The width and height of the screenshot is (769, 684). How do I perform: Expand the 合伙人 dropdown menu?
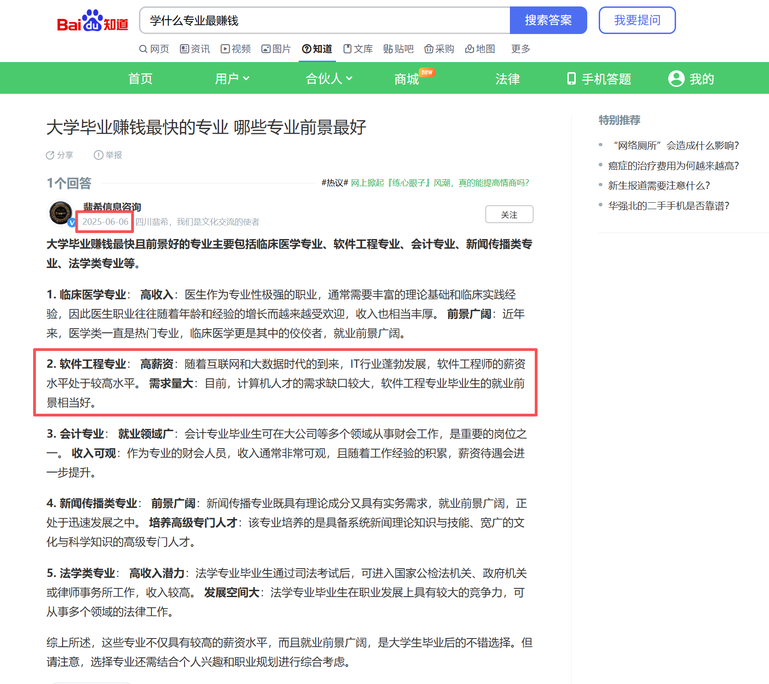pos(329,78)
